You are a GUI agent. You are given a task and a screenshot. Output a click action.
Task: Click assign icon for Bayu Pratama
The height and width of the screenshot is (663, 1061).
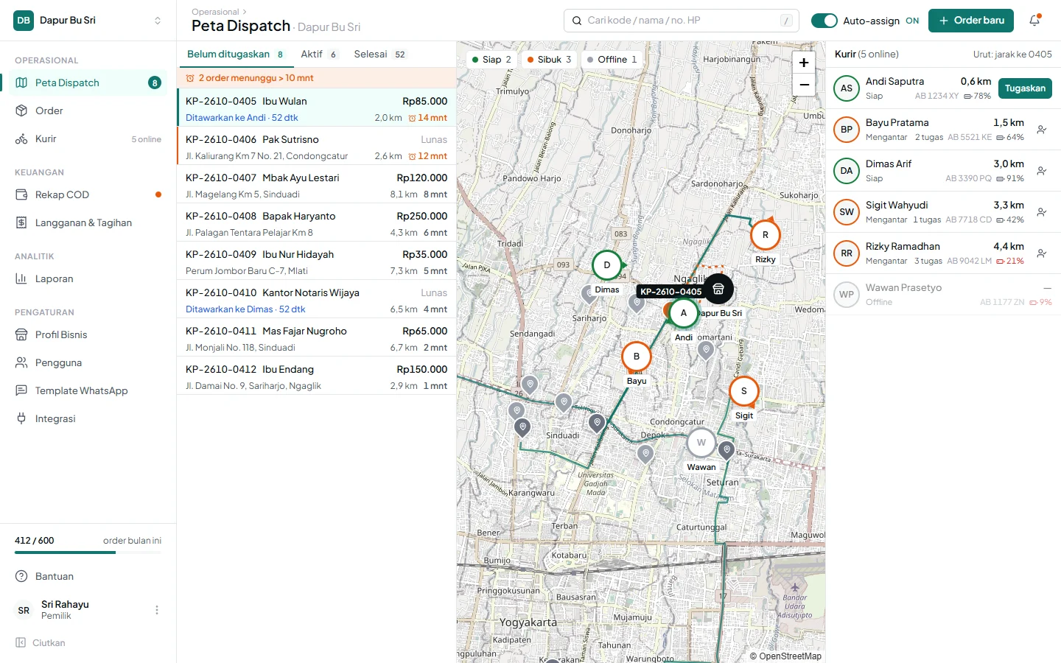pyautogui.click(x=1041, y=130)
